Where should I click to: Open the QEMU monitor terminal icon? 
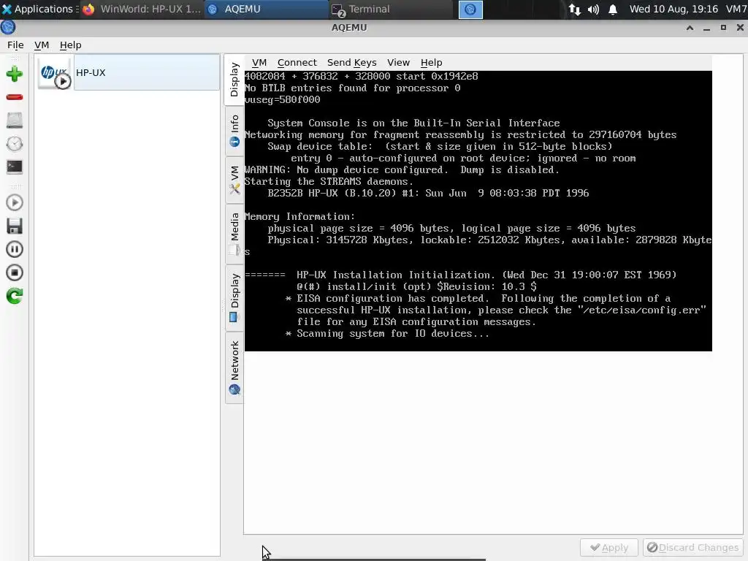15,167
